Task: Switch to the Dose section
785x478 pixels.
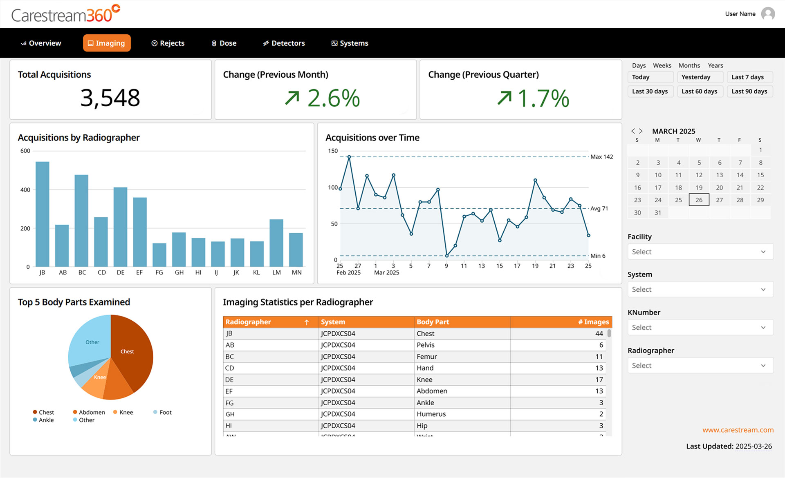Action: coord(224,43)
